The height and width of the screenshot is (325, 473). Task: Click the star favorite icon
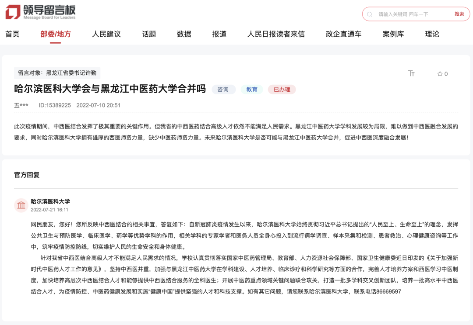440,74
